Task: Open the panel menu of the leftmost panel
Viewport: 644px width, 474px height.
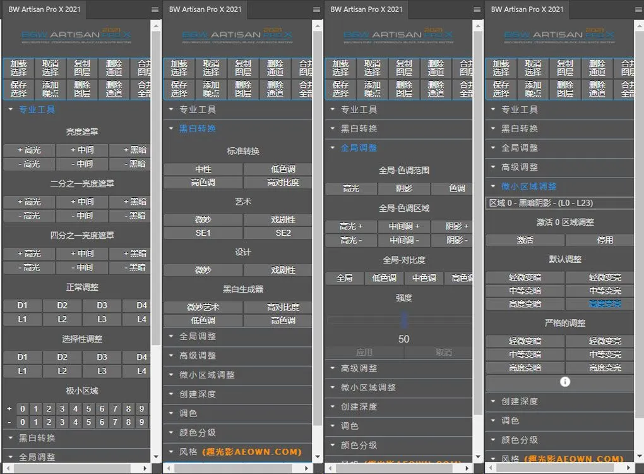Action: [155, 9]
